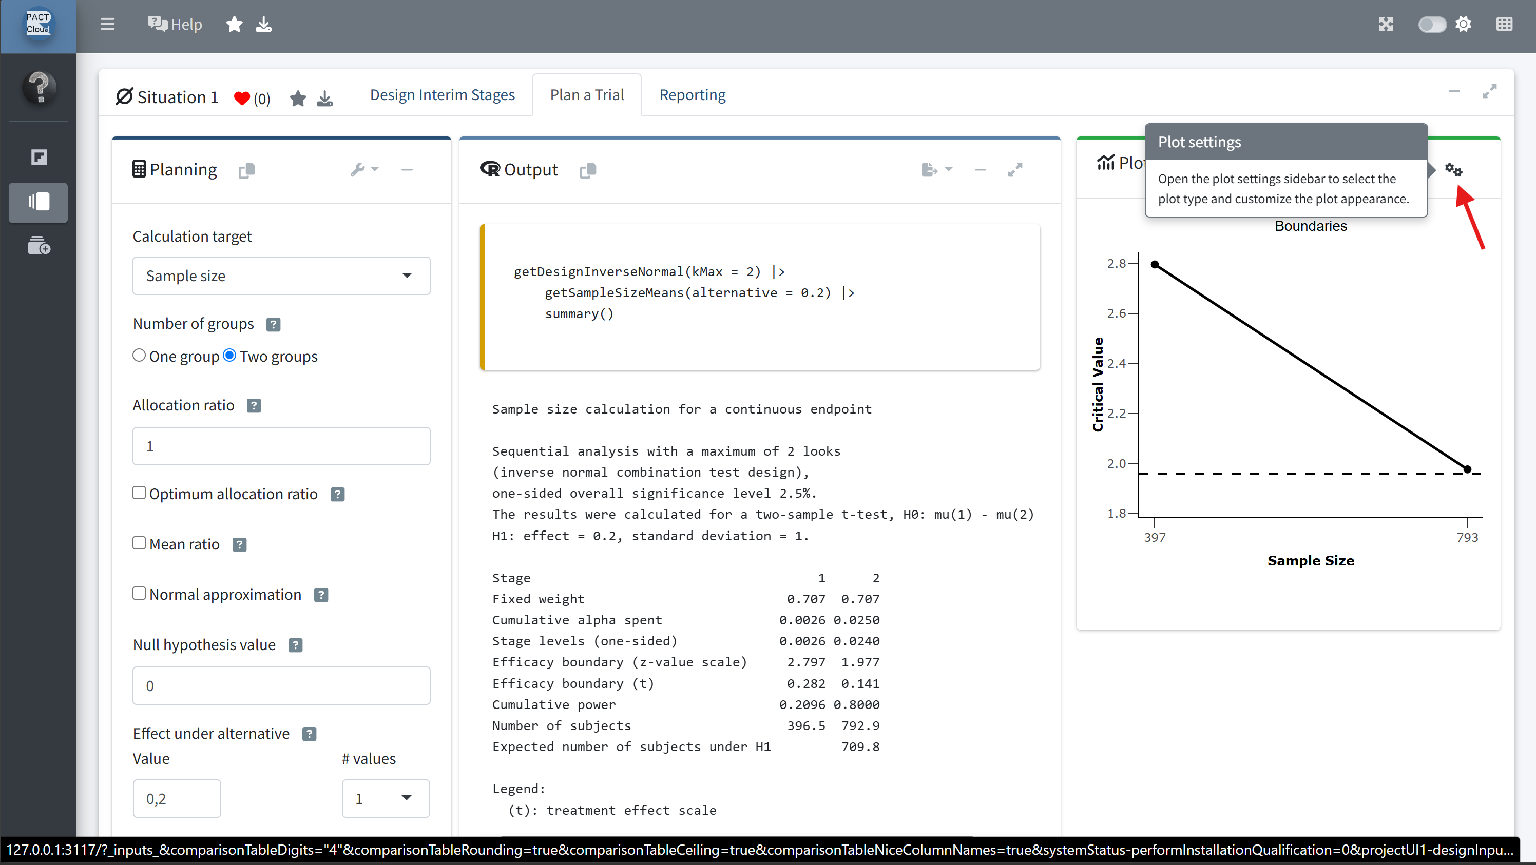Toggle the dark mode switch
Image resolution: width=1536 pixels, height=865 pixels.
click(1432, 24)
